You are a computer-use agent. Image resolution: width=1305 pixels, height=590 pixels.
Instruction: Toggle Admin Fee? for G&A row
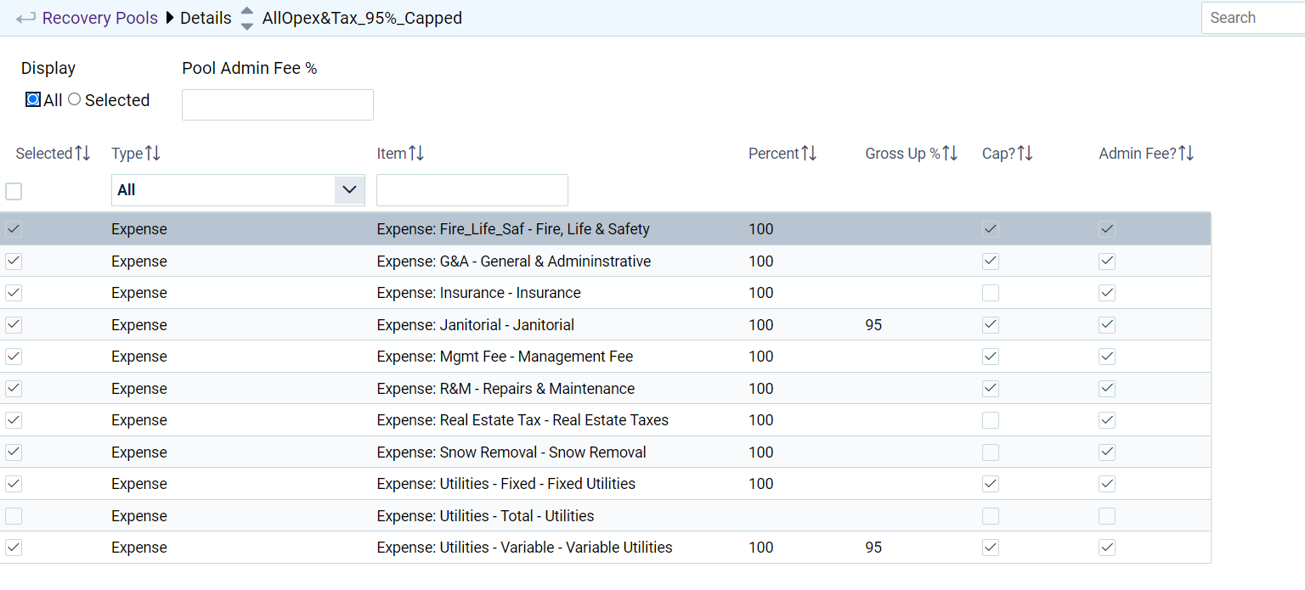tap(1107, 261)
